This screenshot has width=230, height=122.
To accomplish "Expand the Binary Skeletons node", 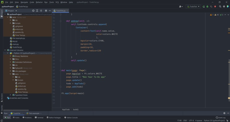I will [x=10, y=56].
